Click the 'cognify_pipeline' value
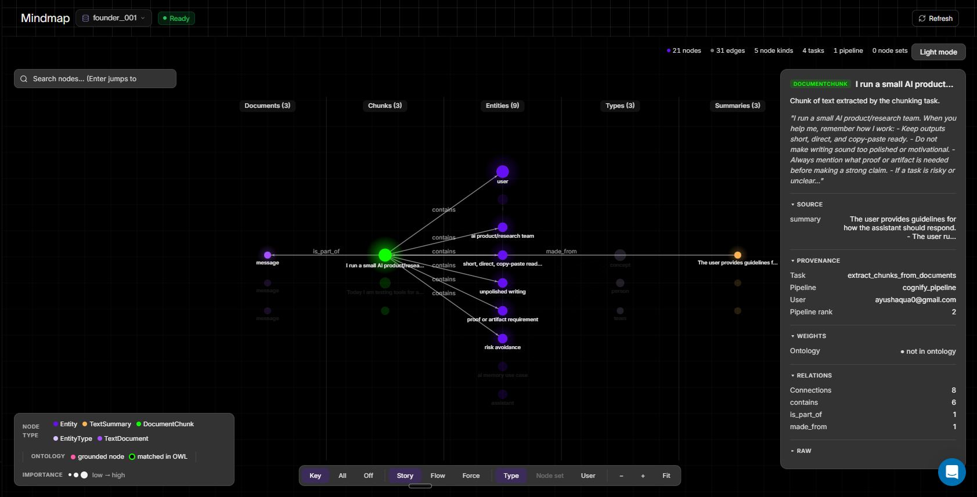 (x=929, y=288)
